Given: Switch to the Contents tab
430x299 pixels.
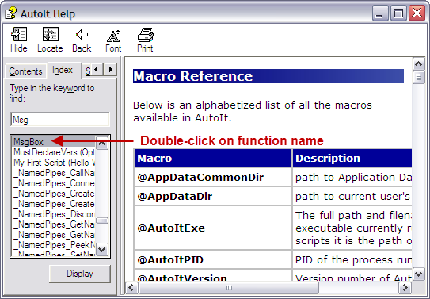Looking at the screenshot, I should 25,71.
